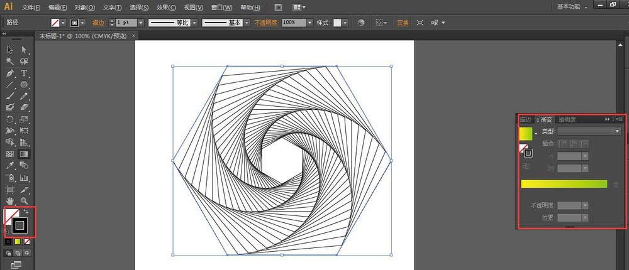The image size is (629, 270).
Task: Select the Magic Wand tool
Action: coord(10,62)
